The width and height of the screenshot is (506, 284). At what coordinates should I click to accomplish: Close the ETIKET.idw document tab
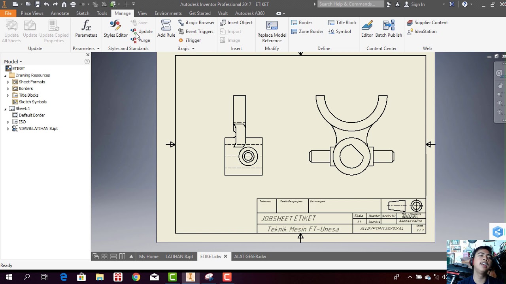(x=225, y=256)
